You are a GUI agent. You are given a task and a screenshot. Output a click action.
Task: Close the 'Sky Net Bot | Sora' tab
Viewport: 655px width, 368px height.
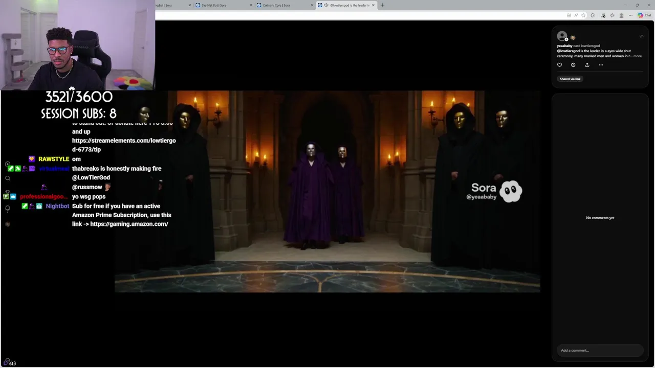point(251,5)
